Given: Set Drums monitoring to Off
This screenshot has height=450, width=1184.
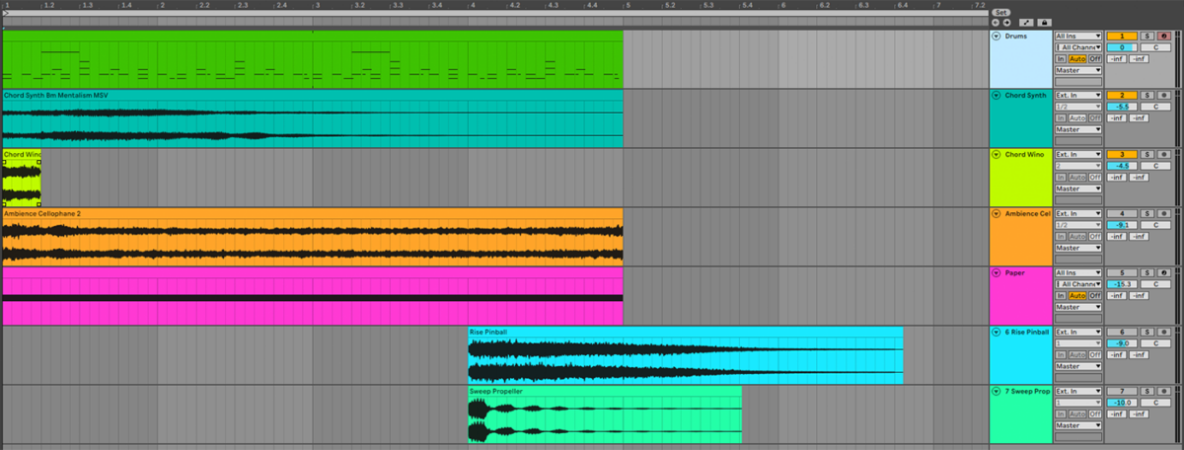Looking at the screenshot, I should click(x=1095, y=58).
